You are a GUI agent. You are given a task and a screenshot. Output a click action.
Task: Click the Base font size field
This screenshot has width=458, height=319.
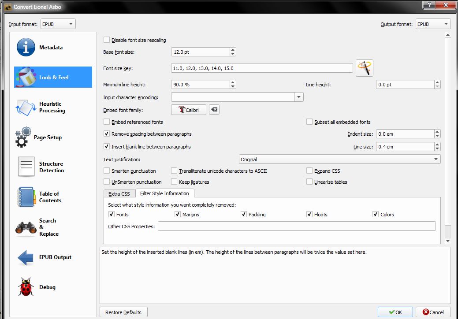click(x=201, y=52)
